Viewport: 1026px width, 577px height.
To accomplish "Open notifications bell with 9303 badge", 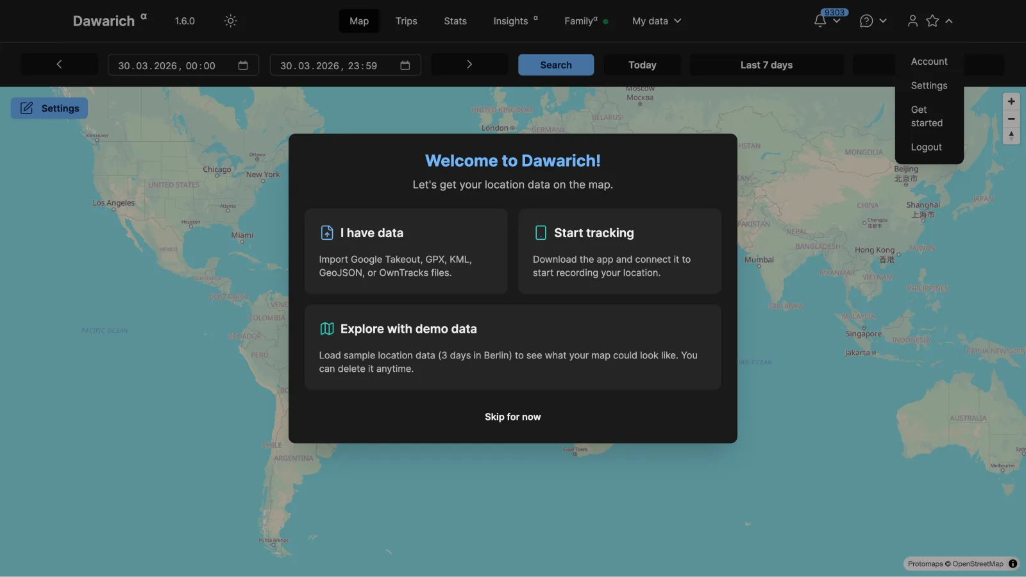I will point(820,21).
